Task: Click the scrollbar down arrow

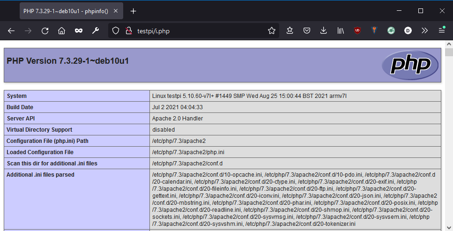Action: pos(449,228)
